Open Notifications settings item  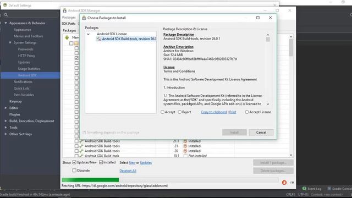coord(23,82)
